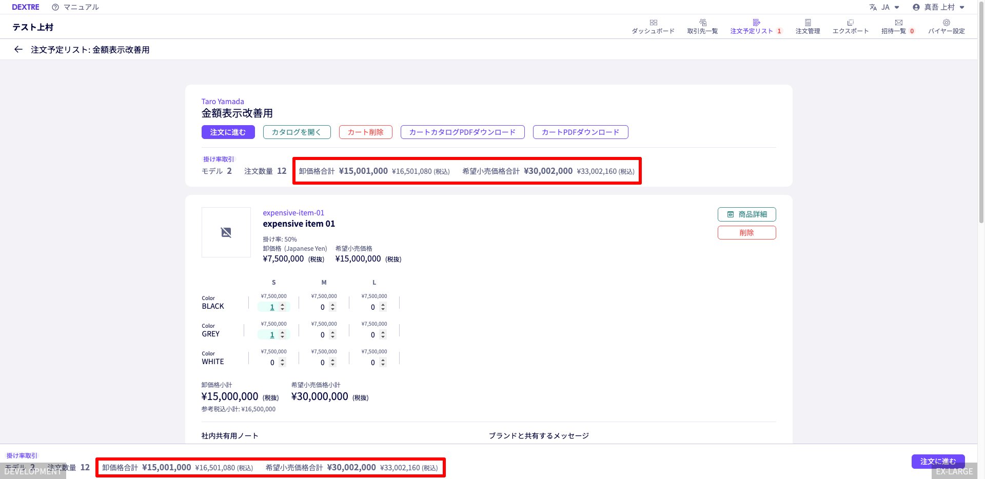Open the buyer settings gear icon
Image resolution: width=985 pixels, height=479 pixels.
(946, 23)
